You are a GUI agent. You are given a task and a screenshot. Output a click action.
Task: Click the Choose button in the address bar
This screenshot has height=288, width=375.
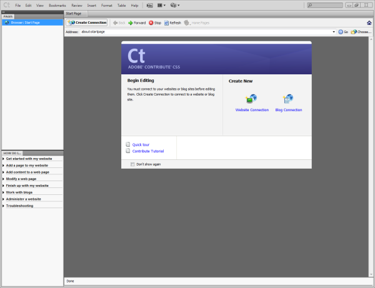(x=361, y=32)
